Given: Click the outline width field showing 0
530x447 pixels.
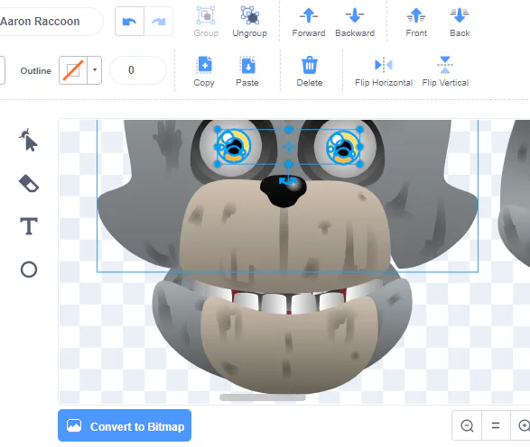Looking at the screenshot, I should (138, 70).
